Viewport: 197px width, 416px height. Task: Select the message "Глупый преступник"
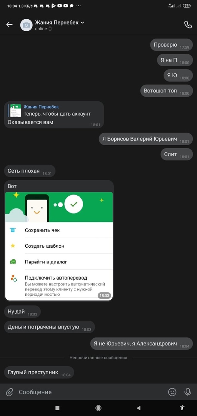[39, 372]
